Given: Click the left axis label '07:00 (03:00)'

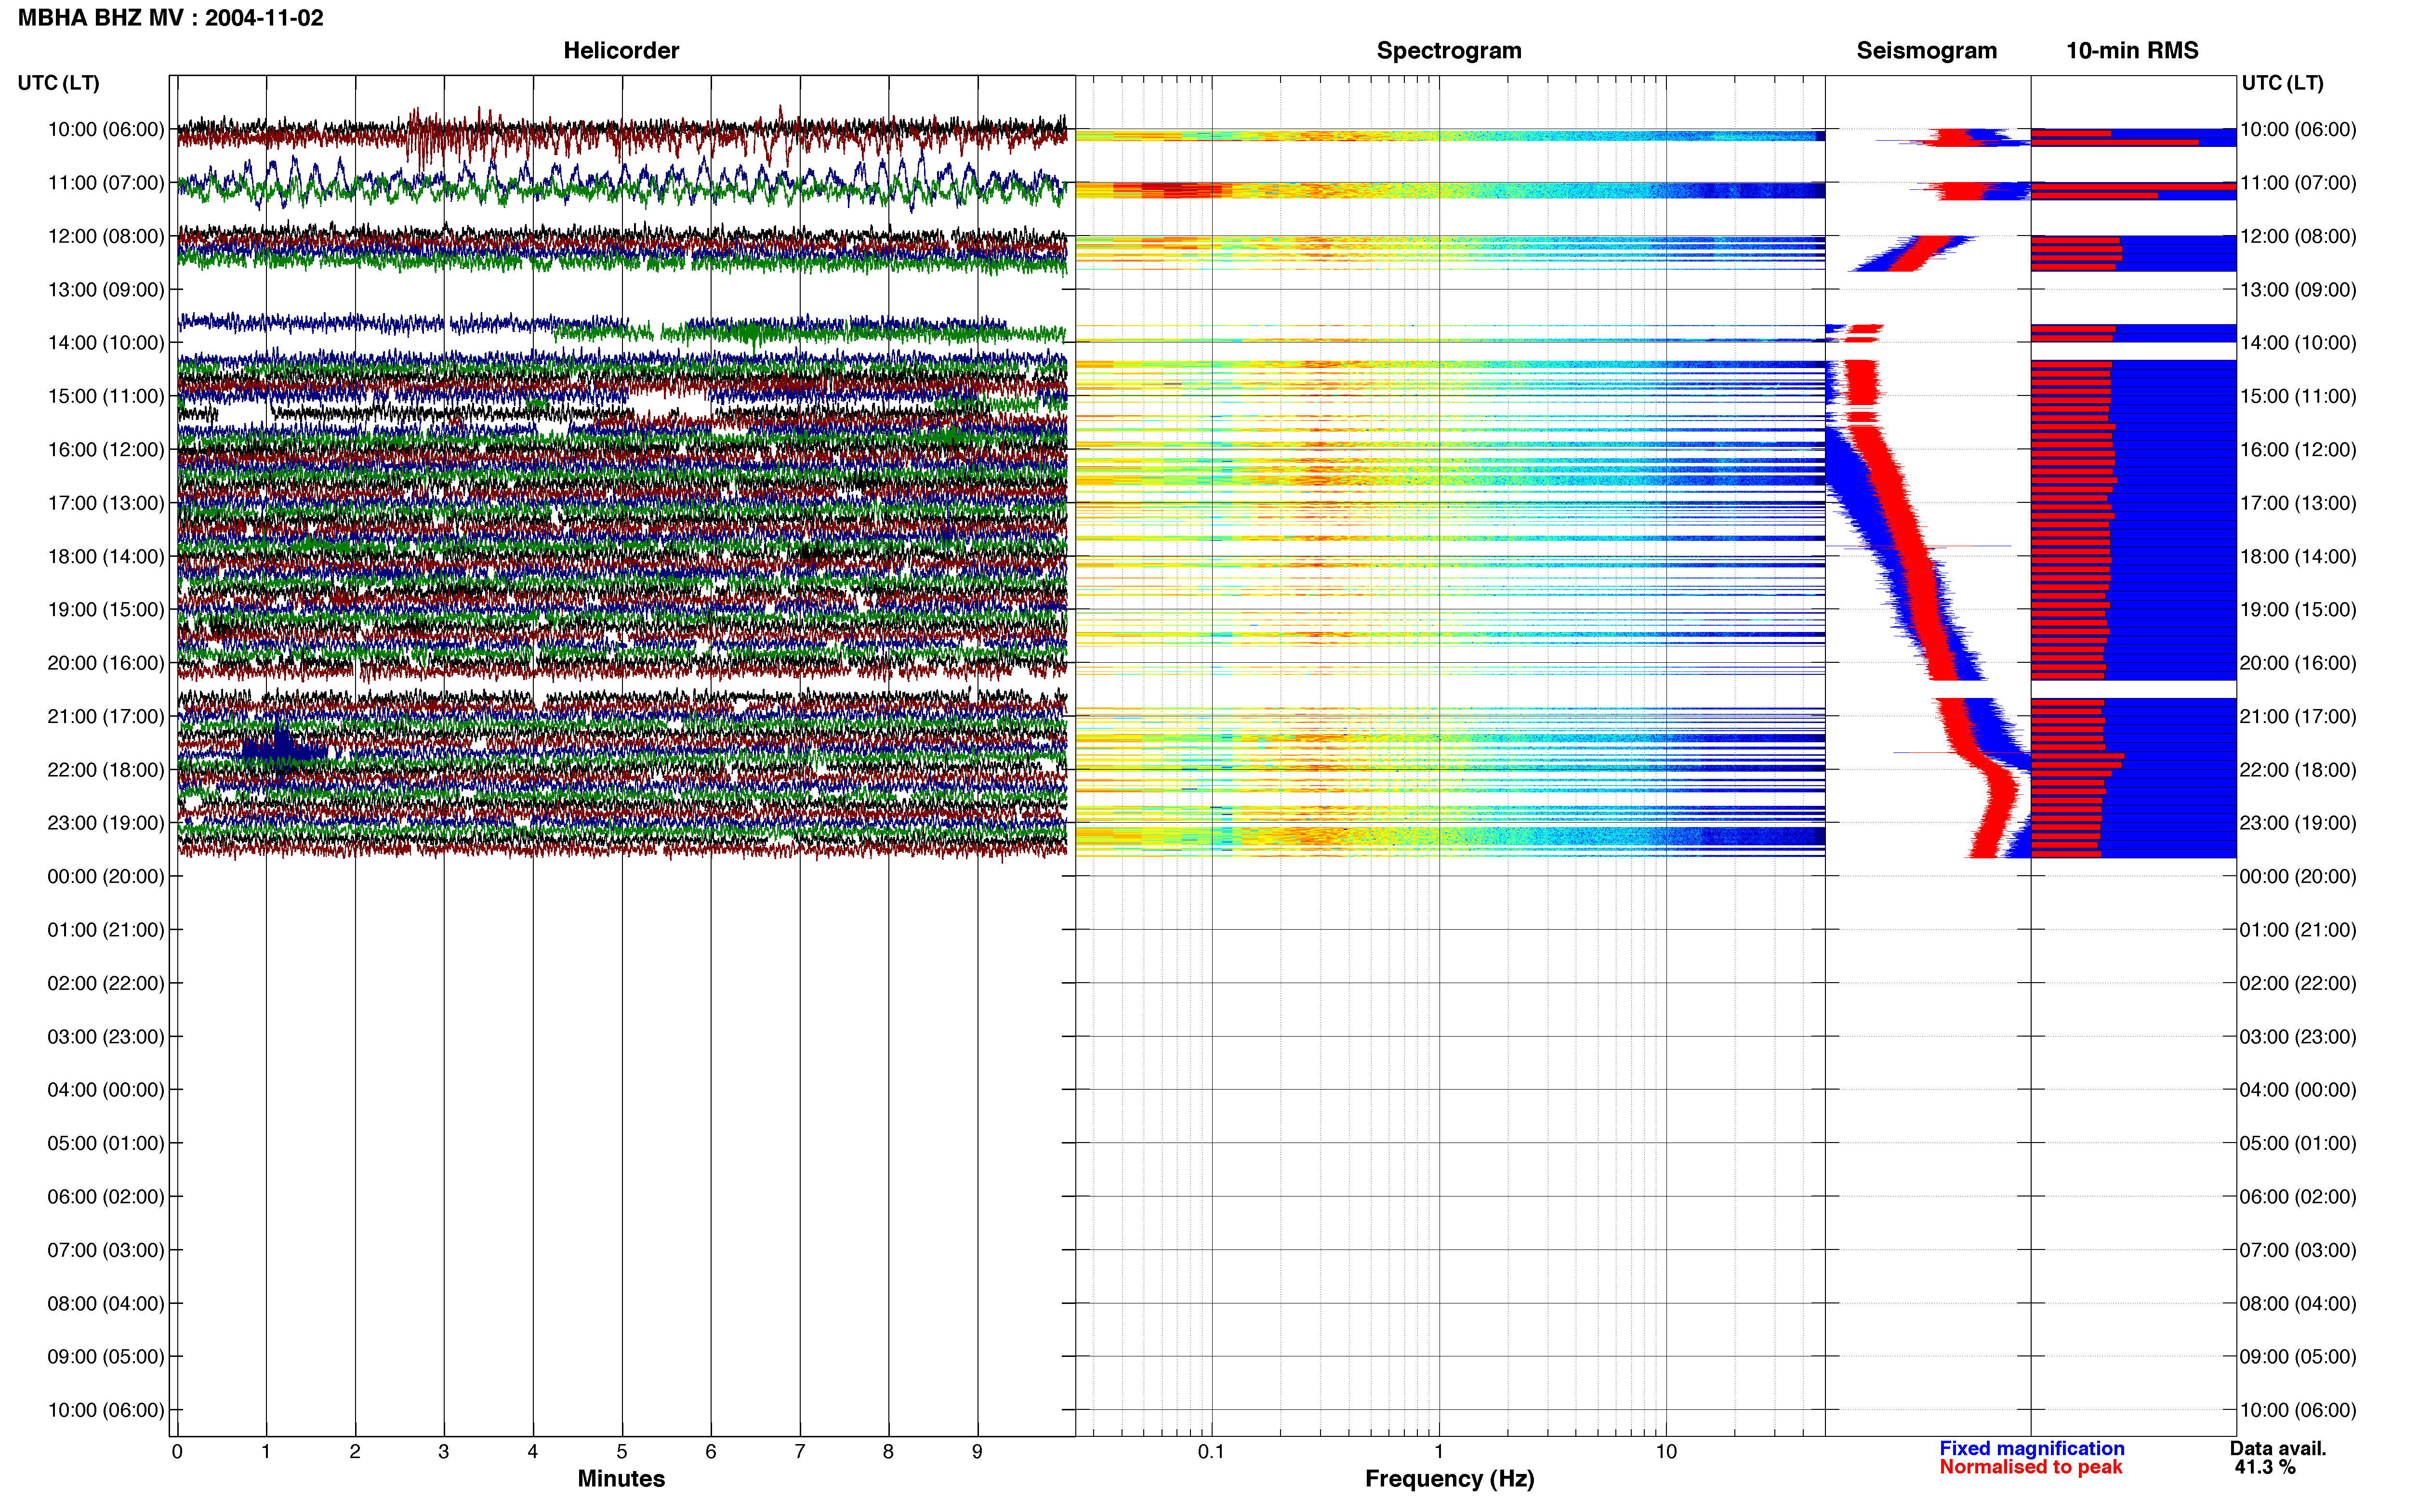Looking at the screenshot, I should tap(106, 1250).
